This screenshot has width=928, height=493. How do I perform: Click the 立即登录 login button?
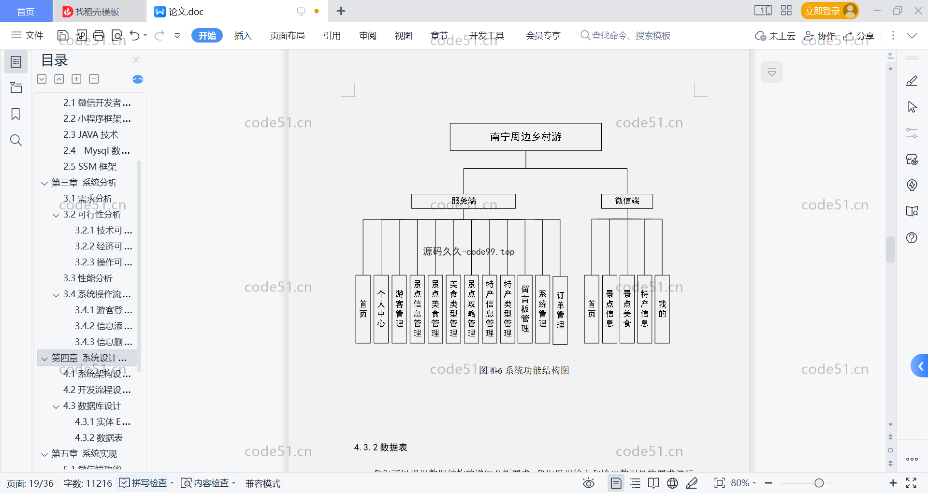tap(829, 11)
